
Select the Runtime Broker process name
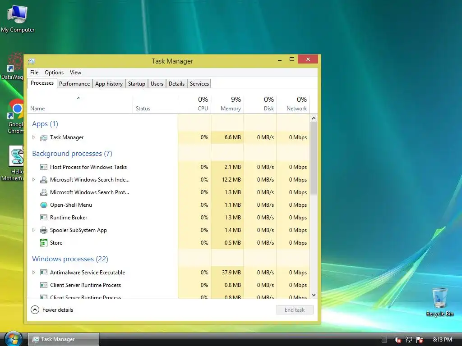(x=69, y=218)
